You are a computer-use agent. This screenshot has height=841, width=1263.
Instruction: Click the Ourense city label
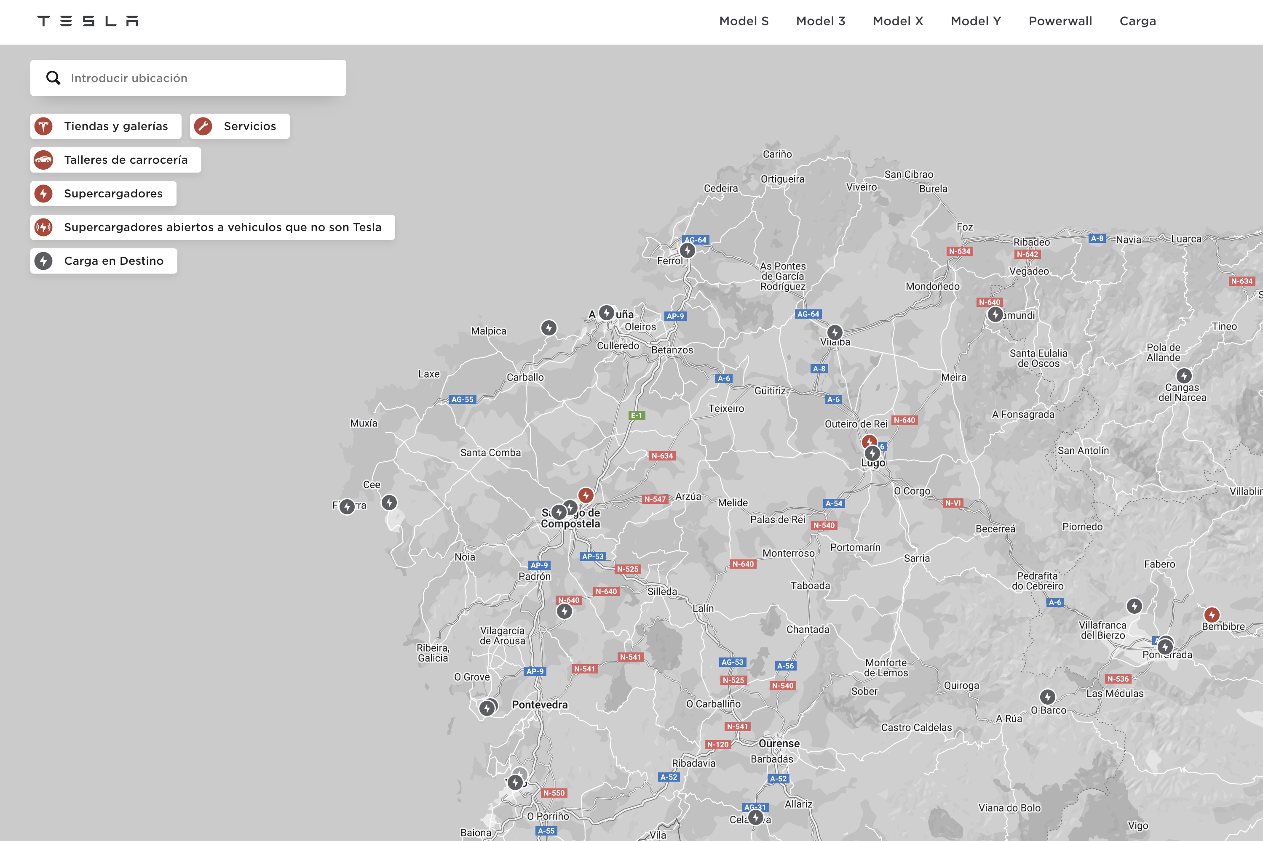(x=779, y=744)
